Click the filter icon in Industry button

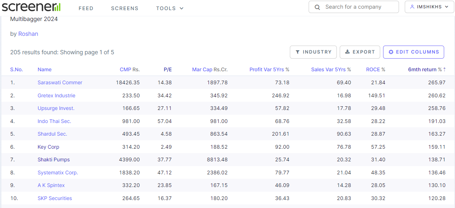pyautogui.click(x=297, y=52)
